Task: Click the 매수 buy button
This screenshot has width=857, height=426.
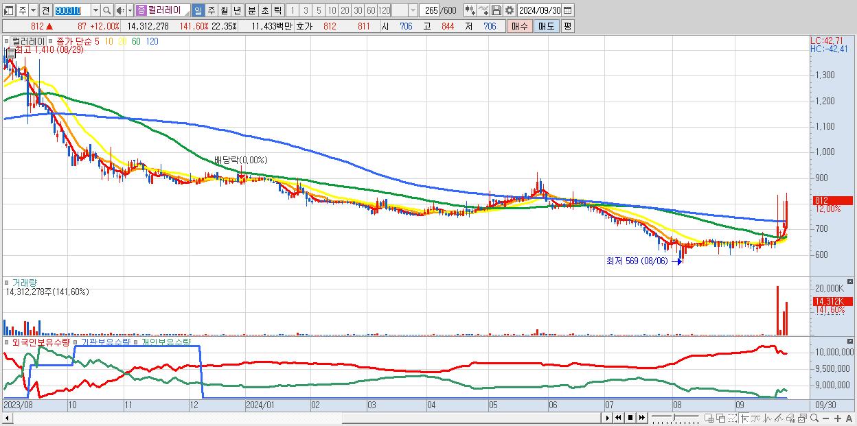Action: tap(519, 26)
